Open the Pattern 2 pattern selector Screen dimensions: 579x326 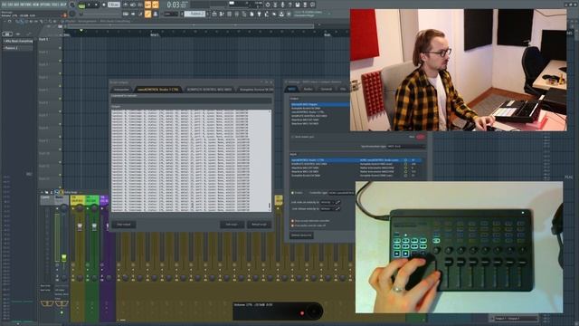(195, 14)
